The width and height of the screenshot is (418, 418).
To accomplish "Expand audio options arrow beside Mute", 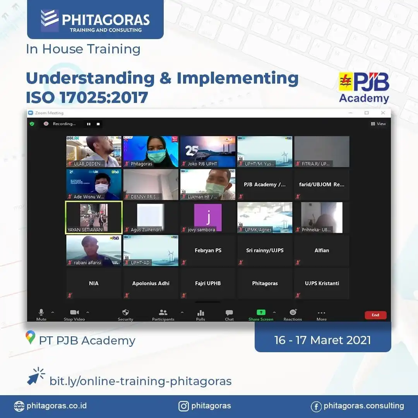I will click(53, 312).
